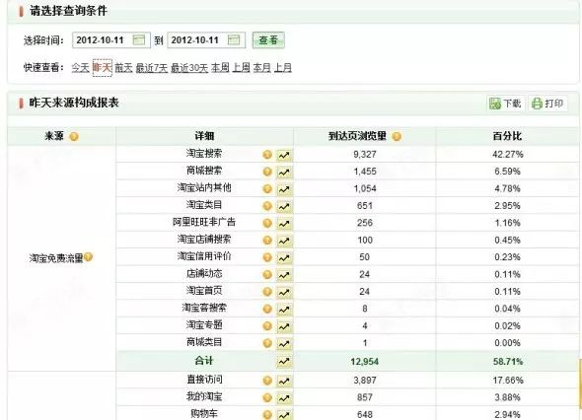The height and width of the screenshot is (420, 582).
Task: Open calendar picker for start date
Action: (139, 40)
